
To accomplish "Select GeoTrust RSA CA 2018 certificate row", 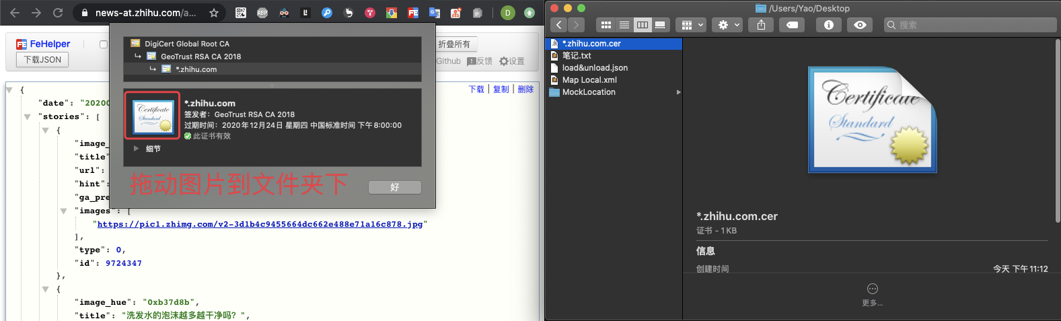I will click(x=272, y=57).
